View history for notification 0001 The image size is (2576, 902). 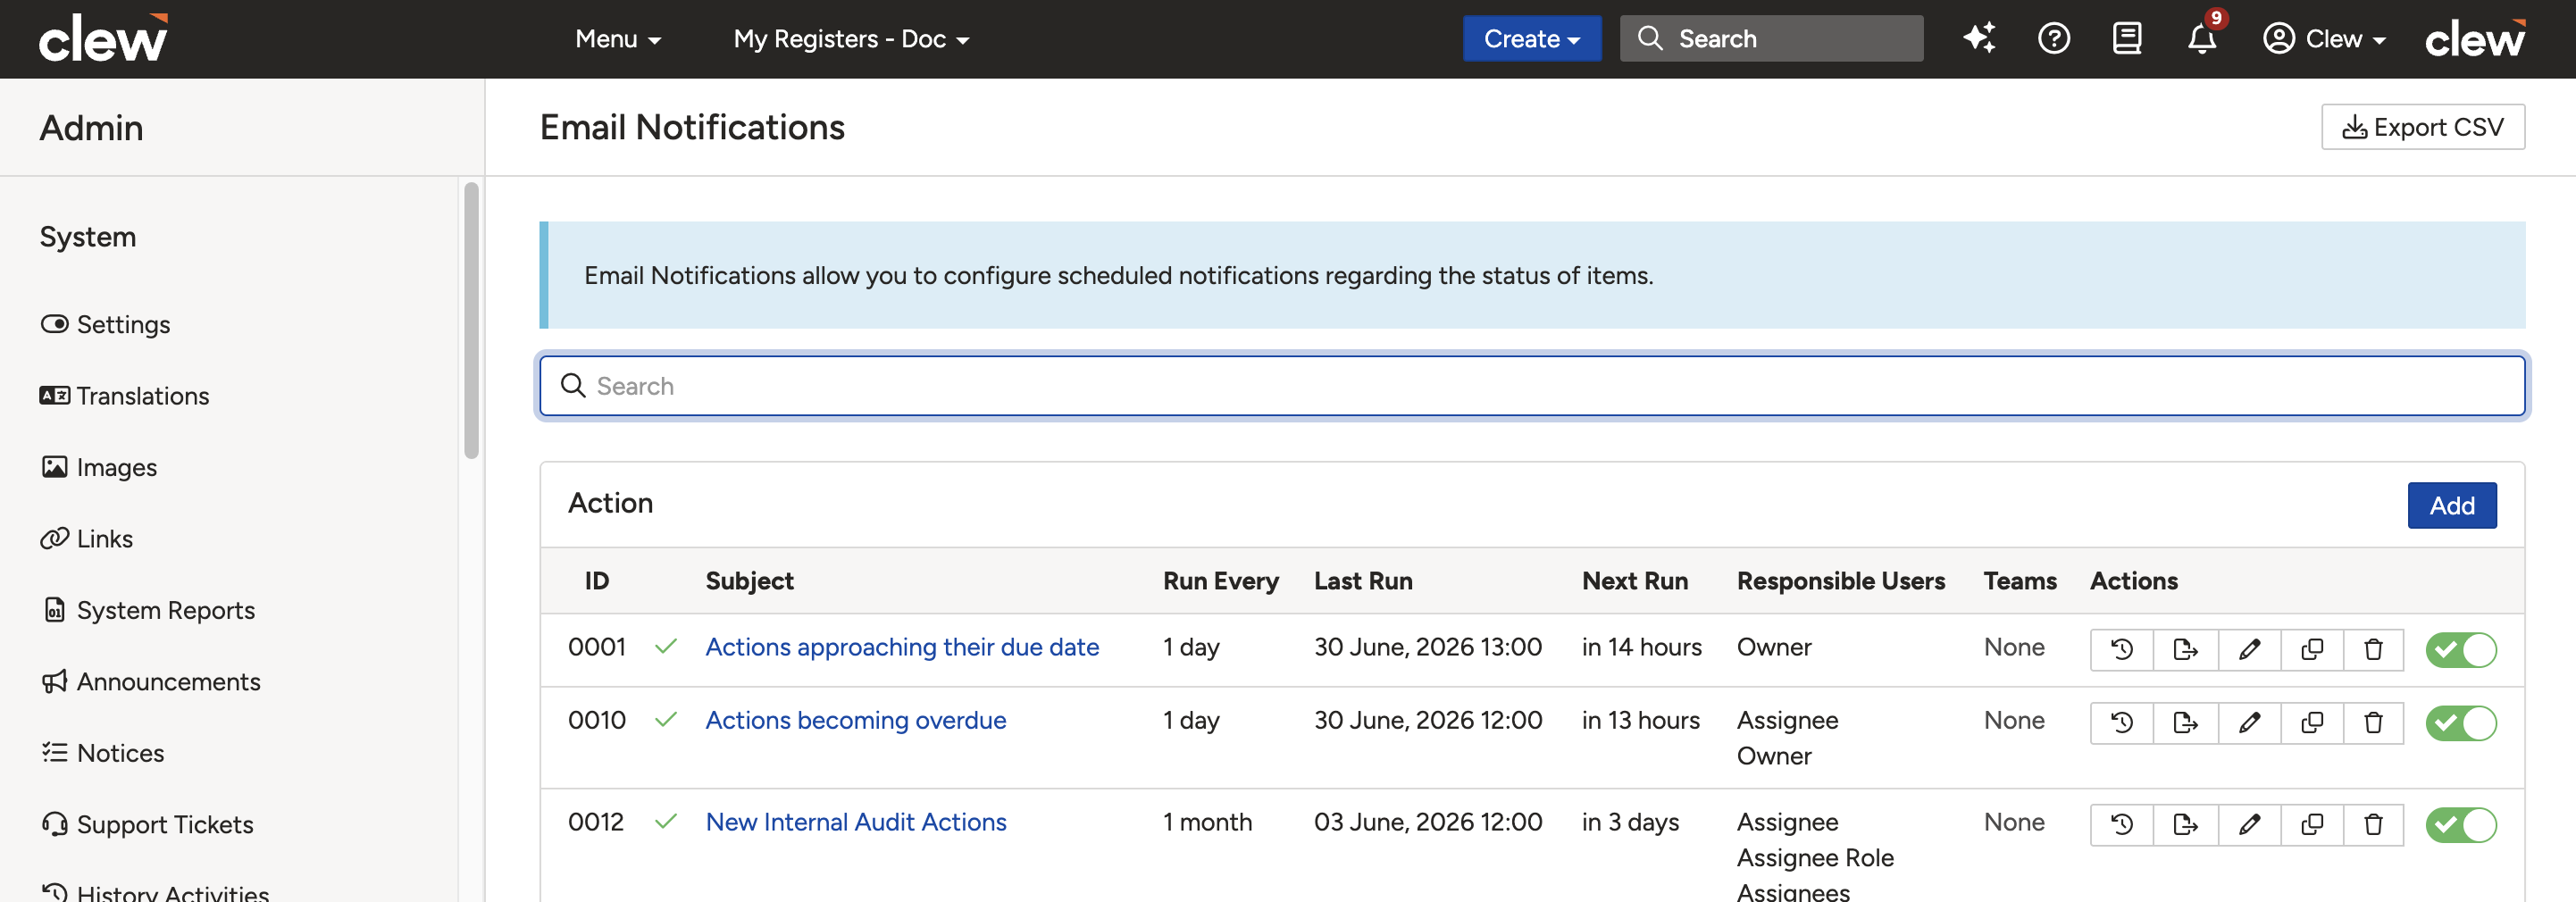[2122, 650]
